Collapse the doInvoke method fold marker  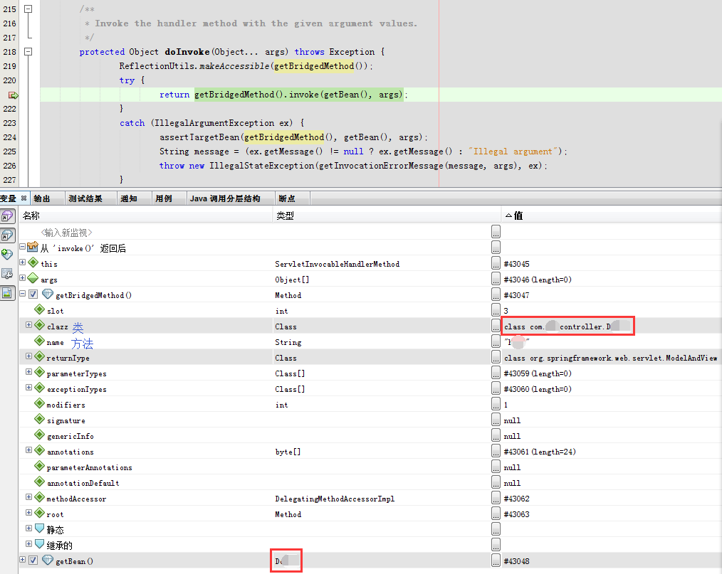(28, 51)
